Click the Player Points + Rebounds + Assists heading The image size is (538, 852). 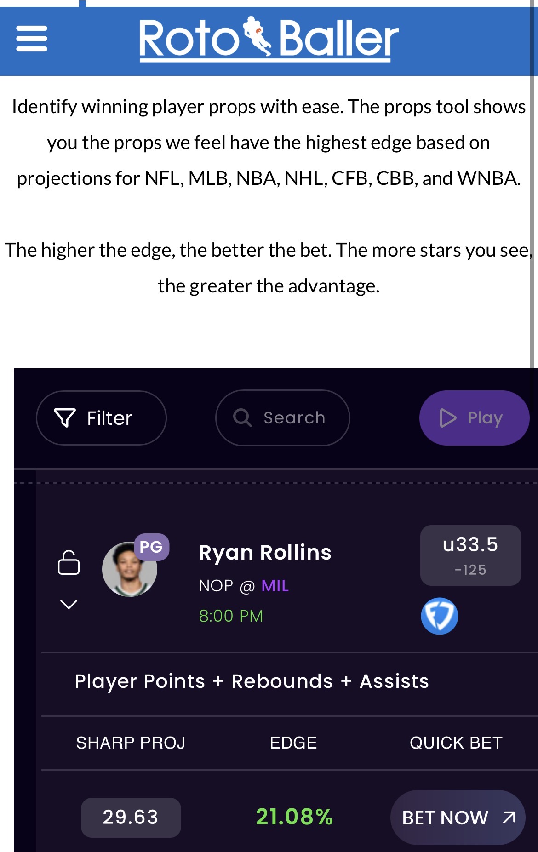252,681
